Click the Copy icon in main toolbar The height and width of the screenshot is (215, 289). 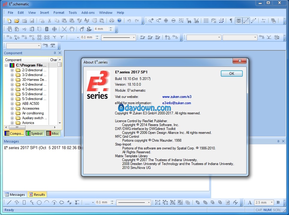coord(57,21)
